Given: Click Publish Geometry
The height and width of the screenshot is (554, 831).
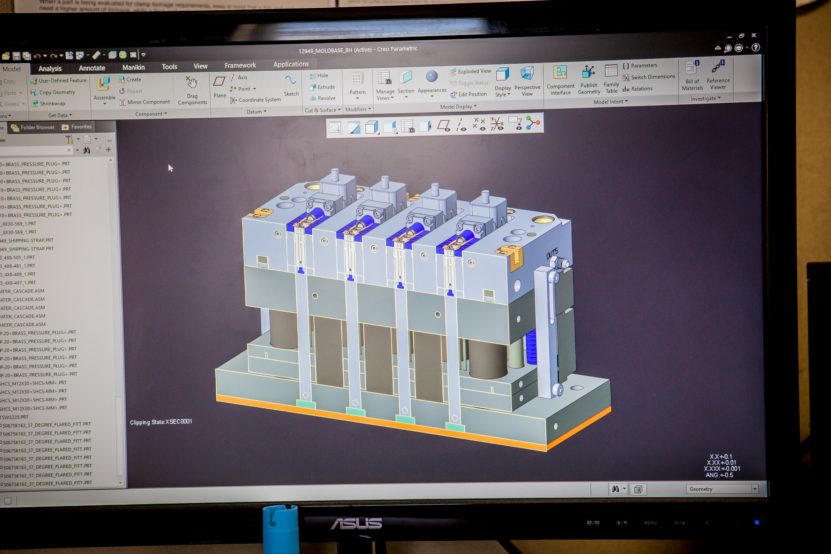Looking at the screenshot, I should tap(589, 79).
